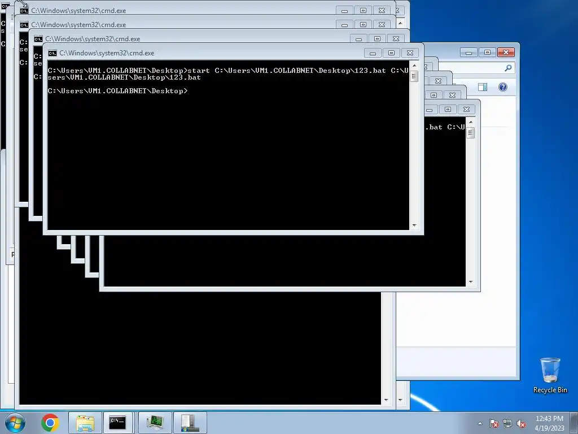This screenshot has width=578, height=434.
Task: Click the front cmd window scroll down arrow
Action: (x=414, y=225)
